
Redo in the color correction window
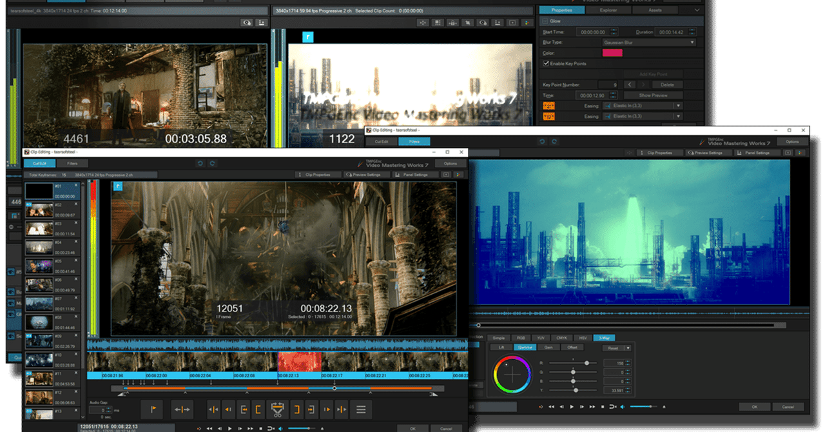554,141
